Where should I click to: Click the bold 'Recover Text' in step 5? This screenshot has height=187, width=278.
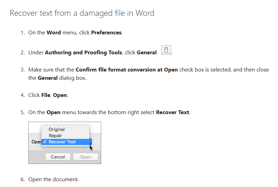click(x=172, y=112)
